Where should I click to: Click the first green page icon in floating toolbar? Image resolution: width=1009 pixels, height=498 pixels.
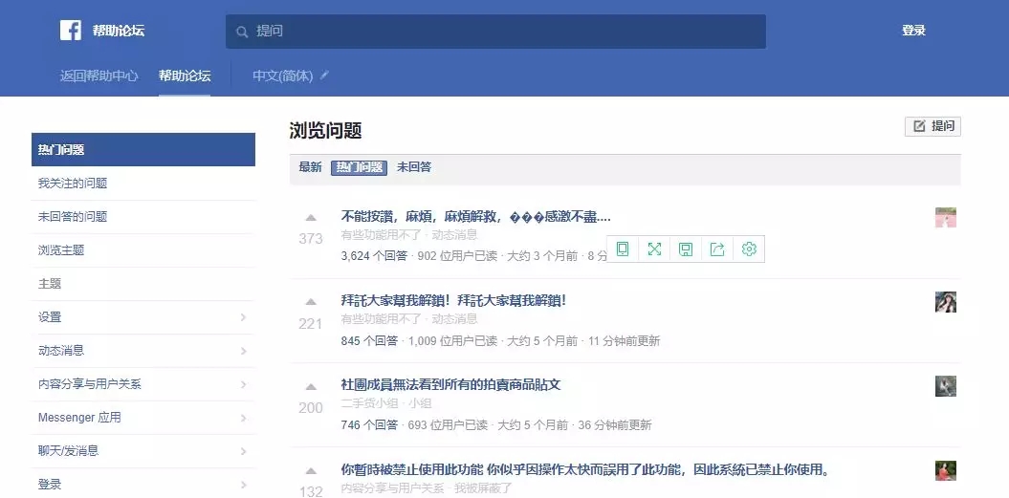(x=623, y=249)
